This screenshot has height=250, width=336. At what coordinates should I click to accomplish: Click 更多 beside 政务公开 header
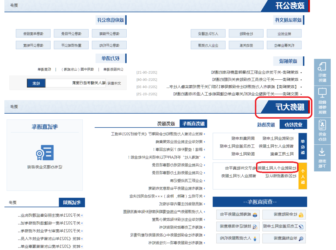14,5
